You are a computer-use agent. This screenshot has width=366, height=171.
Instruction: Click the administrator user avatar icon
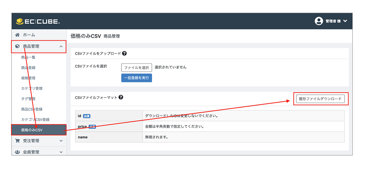point(319,21)
